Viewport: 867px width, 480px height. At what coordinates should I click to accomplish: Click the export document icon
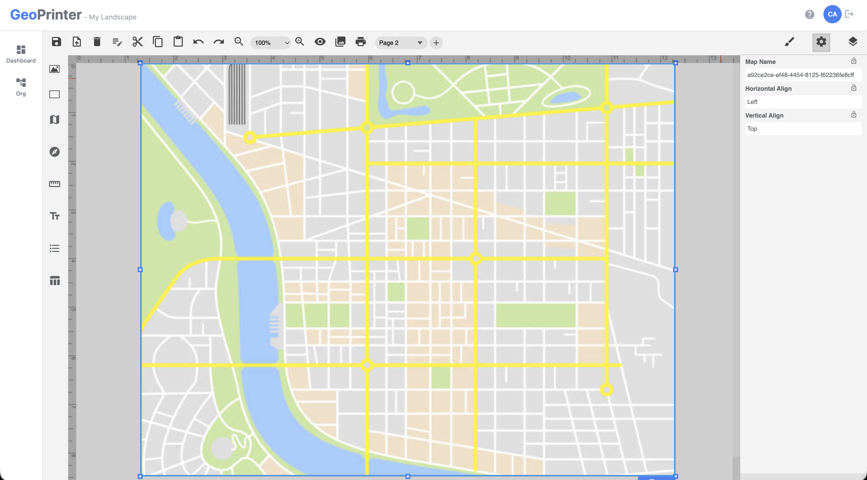pyautogui.click(x=77, y=42)
